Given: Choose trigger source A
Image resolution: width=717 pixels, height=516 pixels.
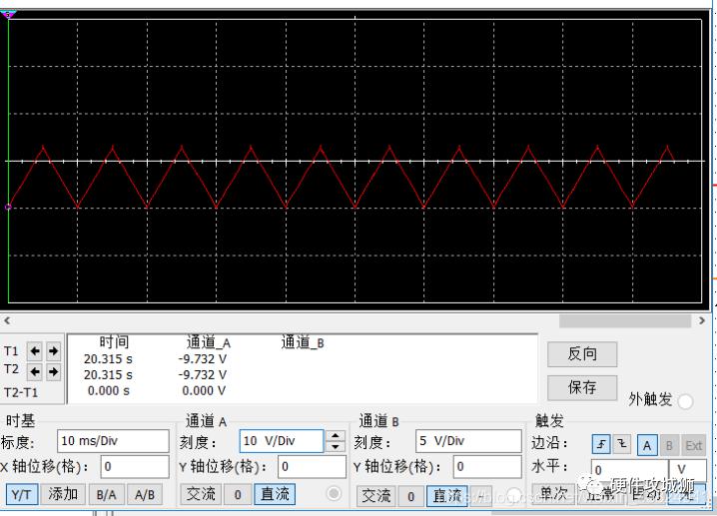Looking at the screenshot, I should point(647,445).
